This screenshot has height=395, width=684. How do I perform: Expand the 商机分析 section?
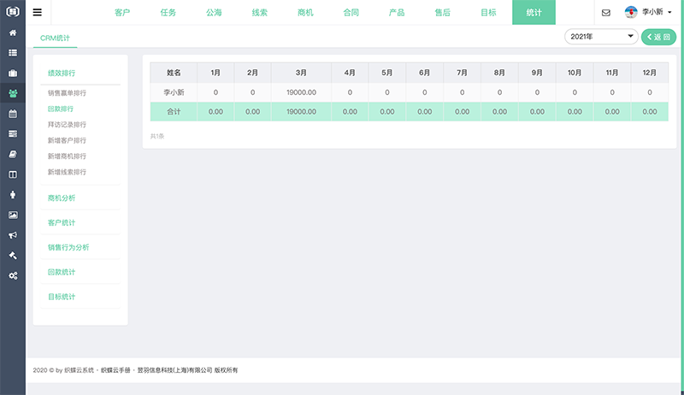pyautogui.click(x=62, y=198)
